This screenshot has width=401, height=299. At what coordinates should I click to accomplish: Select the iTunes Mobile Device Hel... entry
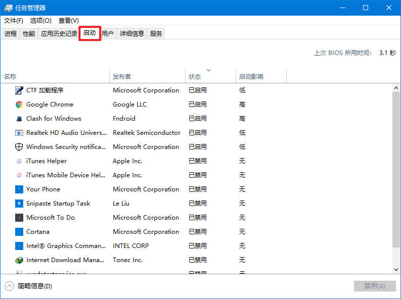tap(66, 175)
